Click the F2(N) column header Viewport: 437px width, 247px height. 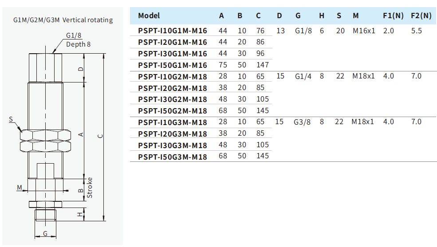[421, 16]
